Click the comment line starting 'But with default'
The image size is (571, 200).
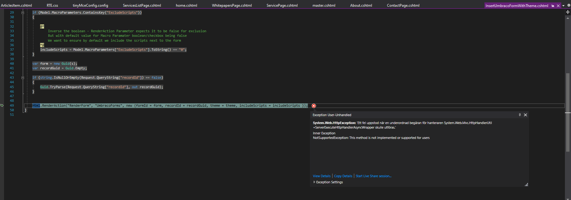[117, 36]
